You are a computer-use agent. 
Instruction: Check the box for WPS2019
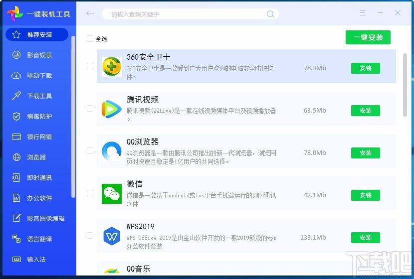click(90, 235)
